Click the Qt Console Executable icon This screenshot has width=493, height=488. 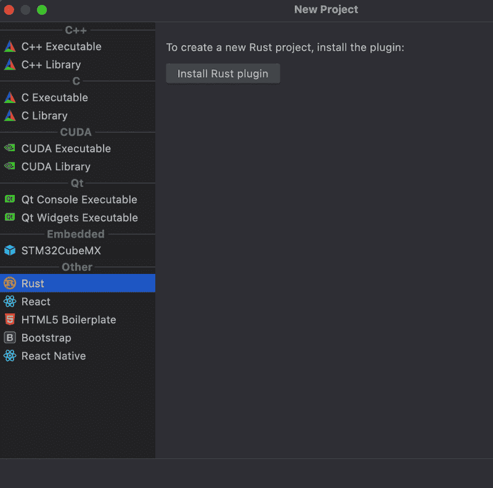coord(10,199)
